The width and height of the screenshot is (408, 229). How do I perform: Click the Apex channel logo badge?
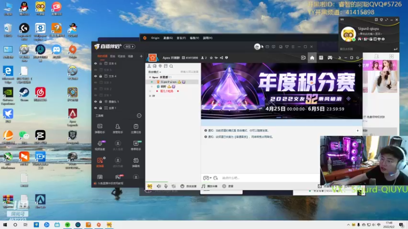pyautogui.click(x=152, y=58)
